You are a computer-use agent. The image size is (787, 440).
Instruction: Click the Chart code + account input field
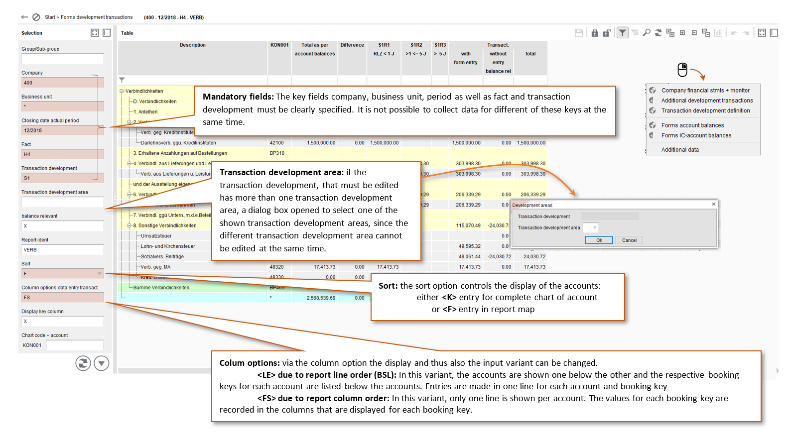[75, 345]
